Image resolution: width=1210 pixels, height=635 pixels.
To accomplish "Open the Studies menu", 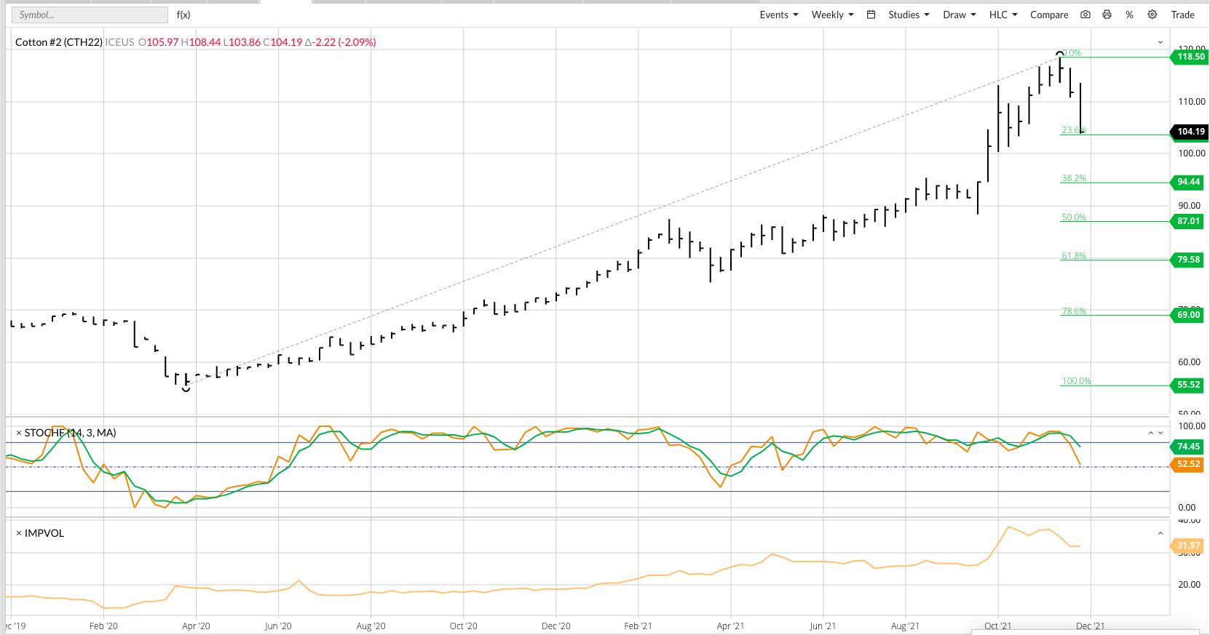I will point(909,15).
